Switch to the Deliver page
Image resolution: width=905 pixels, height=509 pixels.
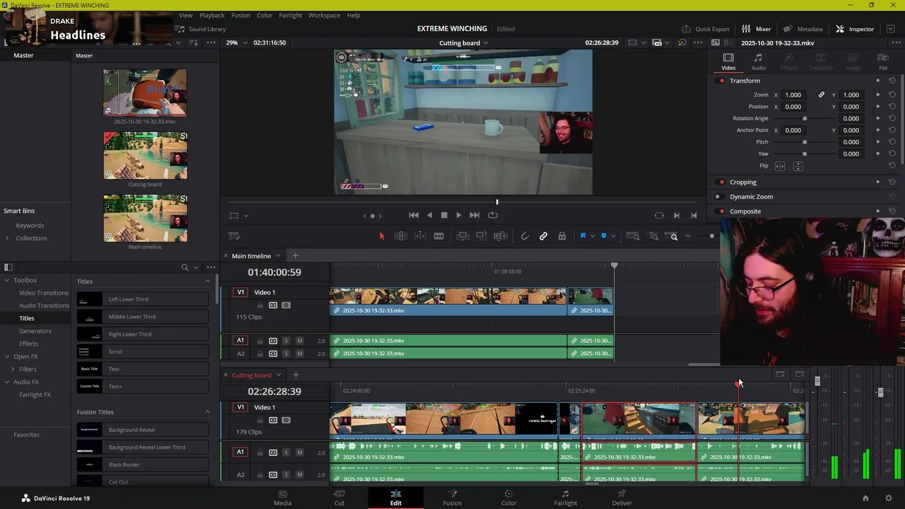click(621, 498)
